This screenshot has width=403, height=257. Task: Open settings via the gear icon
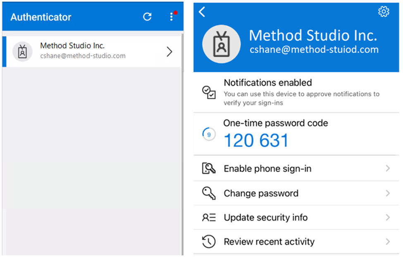click(x=384, y=12)
